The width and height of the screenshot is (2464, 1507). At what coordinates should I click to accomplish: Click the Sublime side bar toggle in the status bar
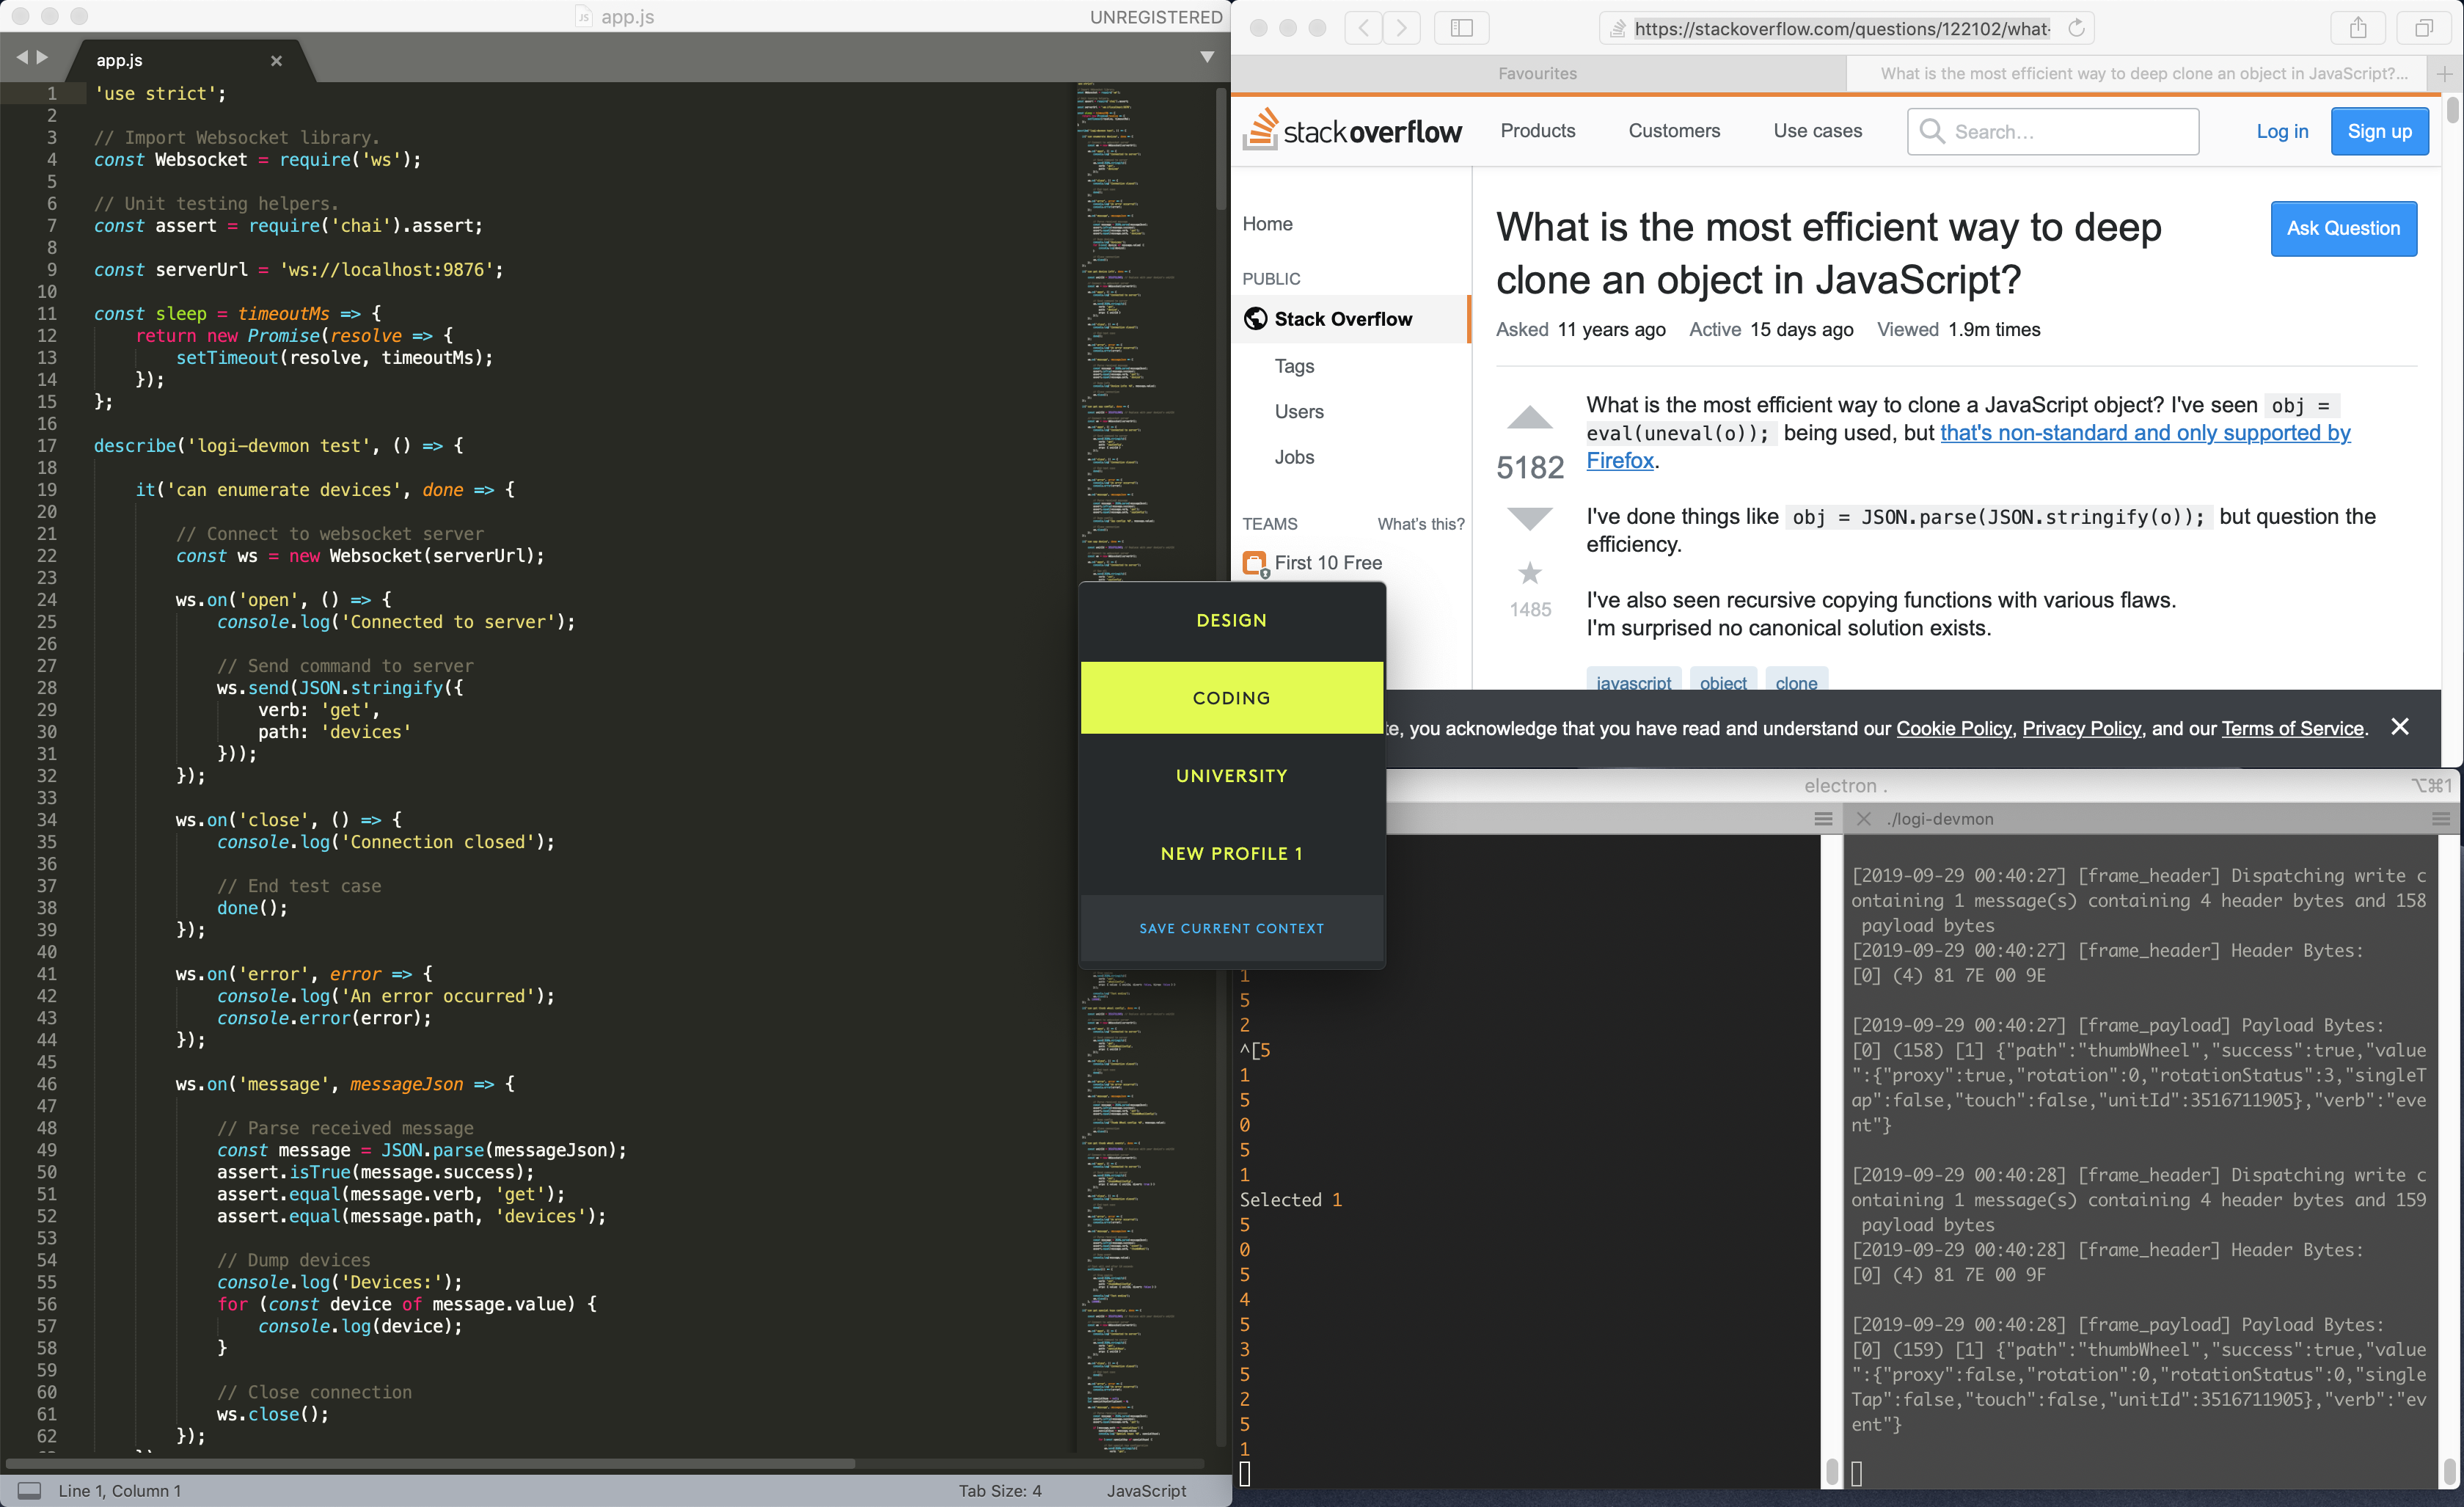point(30,1490)
